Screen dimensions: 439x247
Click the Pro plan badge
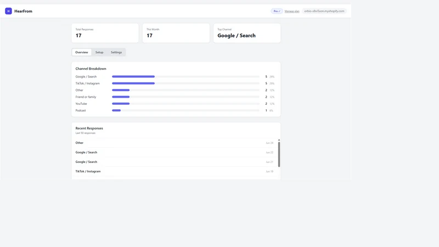pos(277,11)
